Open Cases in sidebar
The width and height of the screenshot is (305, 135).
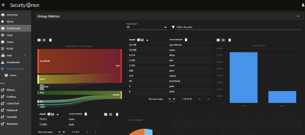15,42
